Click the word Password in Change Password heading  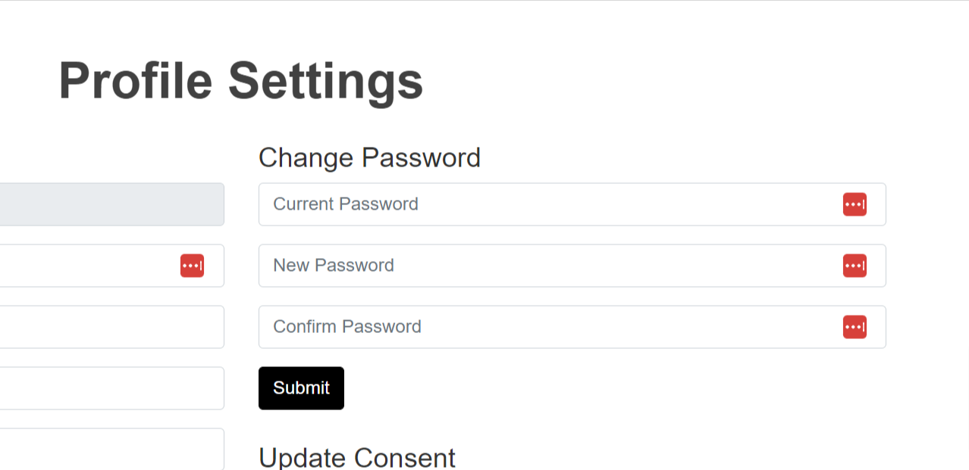click(421, 157)
